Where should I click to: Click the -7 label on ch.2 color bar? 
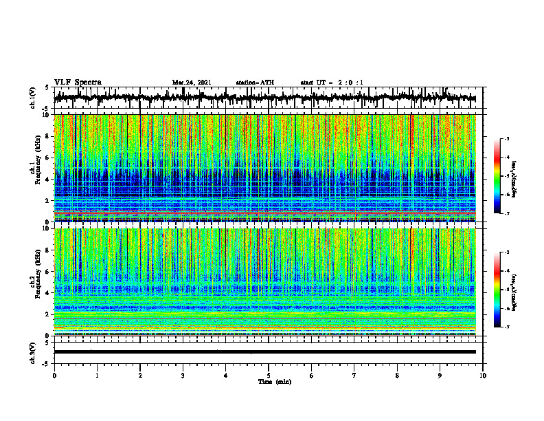pos(507,327)
